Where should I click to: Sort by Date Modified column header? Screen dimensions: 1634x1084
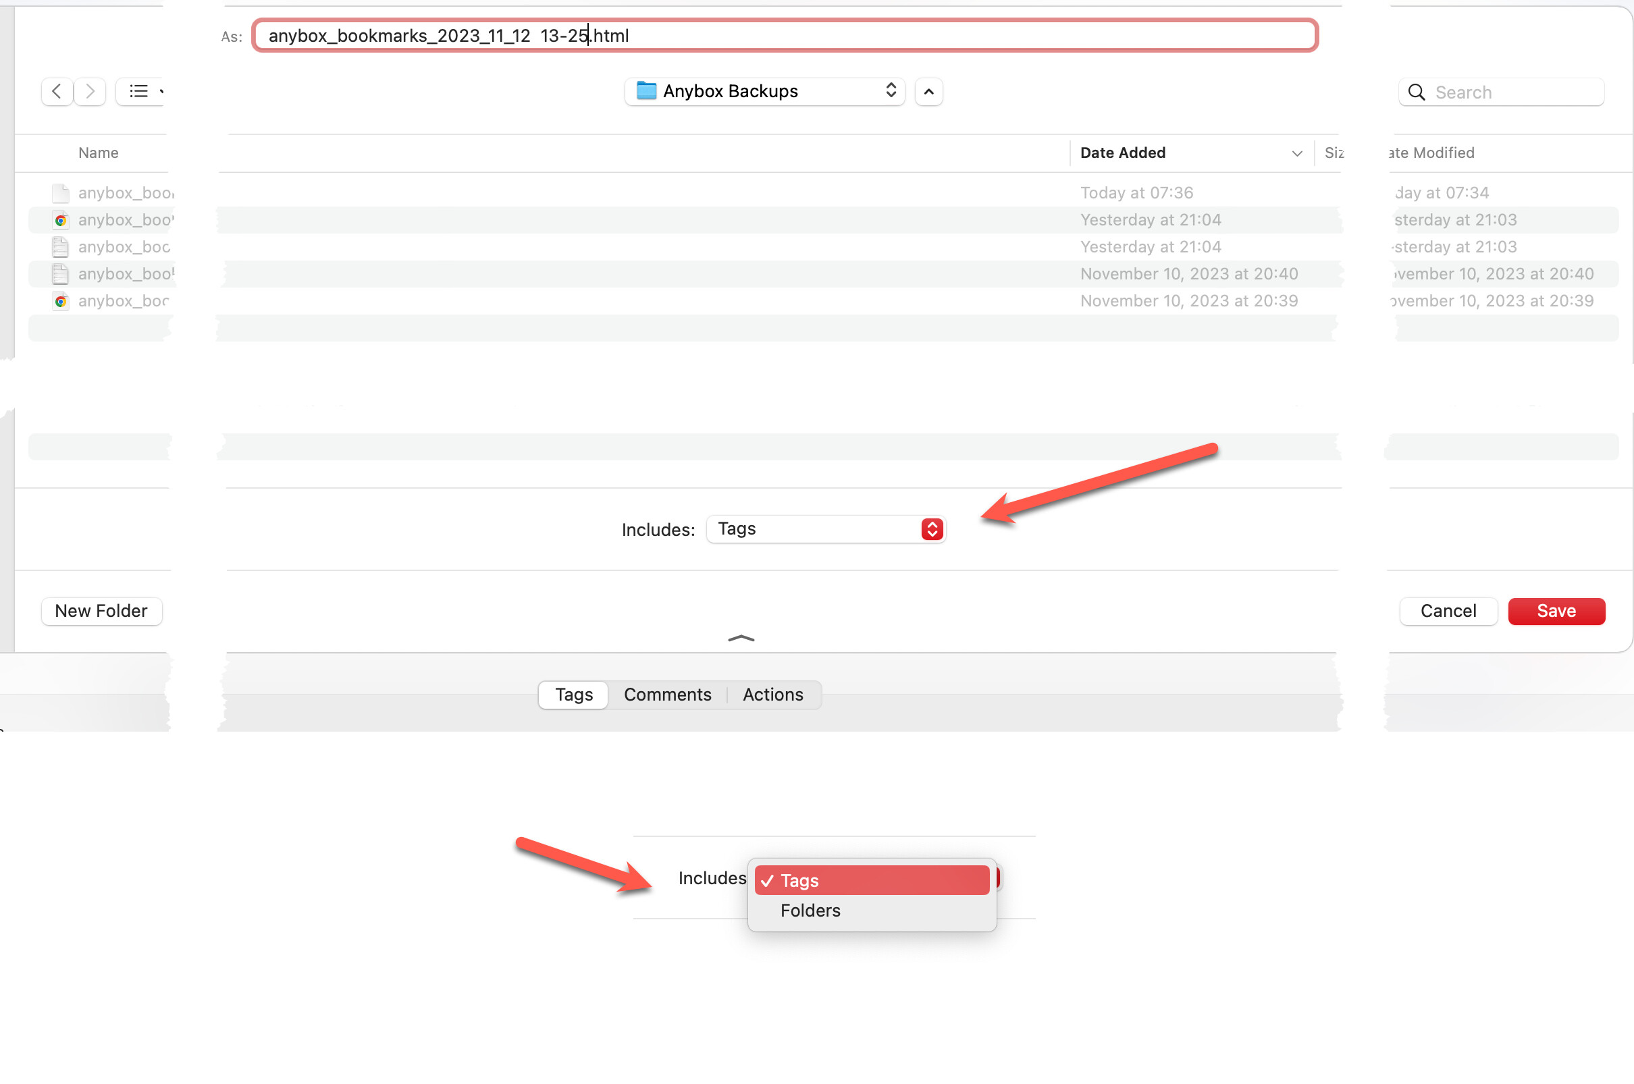(x=1431, y=153)
